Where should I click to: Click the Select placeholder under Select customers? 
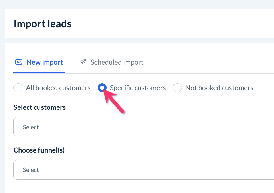[x=31, y=127]
